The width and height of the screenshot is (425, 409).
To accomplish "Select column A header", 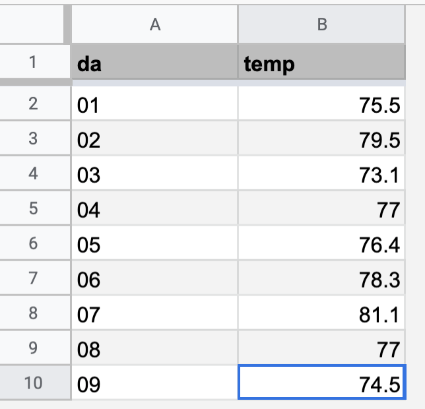I will pyautogui.click(x=154, y=24).
